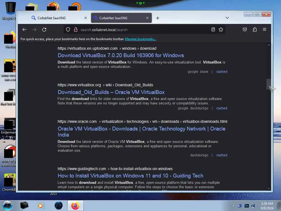Select the Enderman desktop icon
281x211 pixels.
(9, 126)
